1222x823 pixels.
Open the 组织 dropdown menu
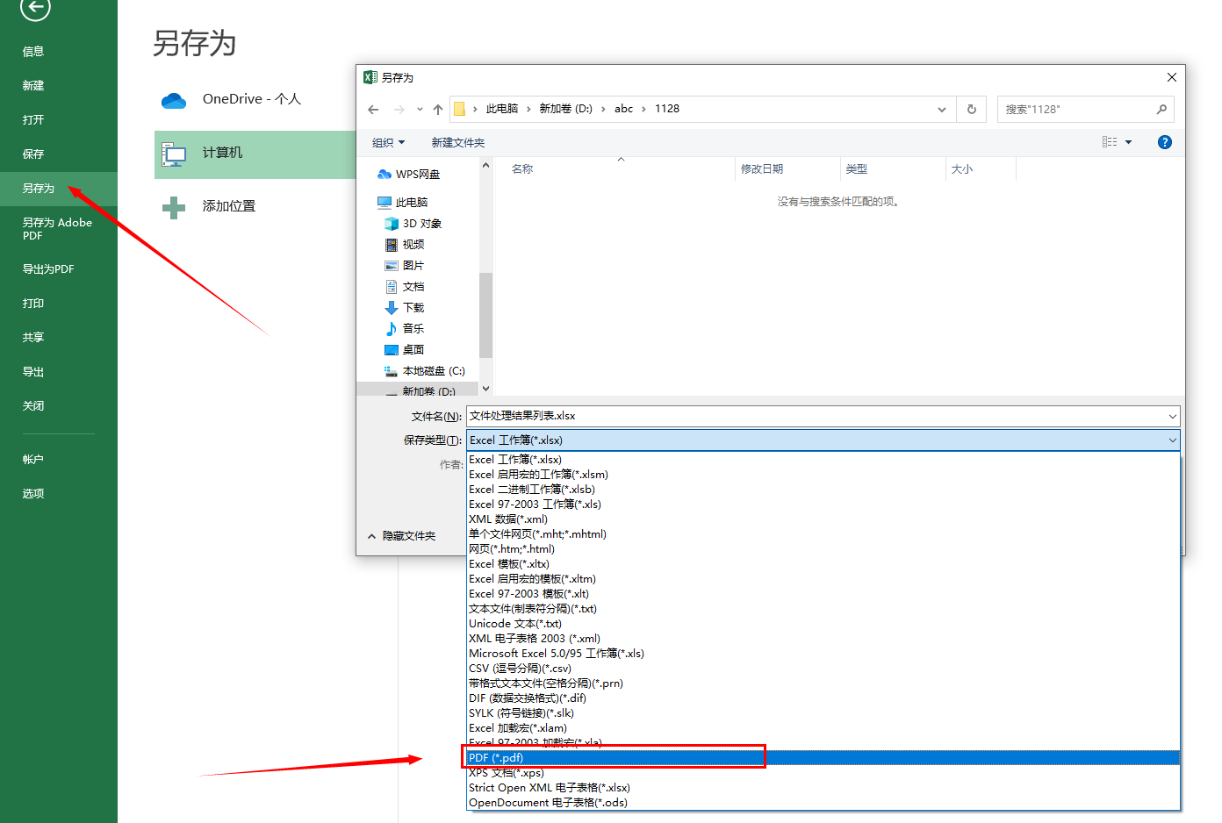pos(388,142)
